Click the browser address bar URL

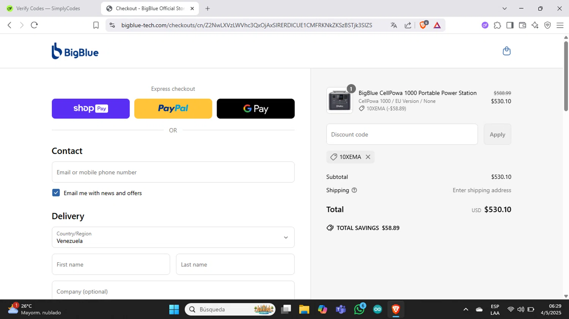click(247, 25)
